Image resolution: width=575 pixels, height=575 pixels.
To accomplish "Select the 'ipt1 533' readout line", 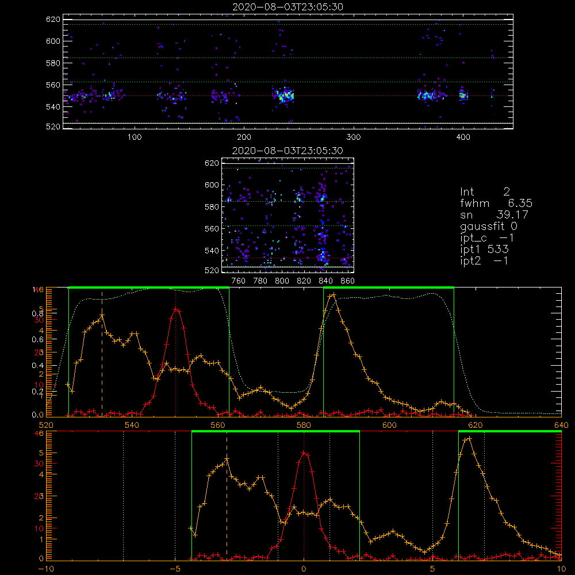I will 484,250.
